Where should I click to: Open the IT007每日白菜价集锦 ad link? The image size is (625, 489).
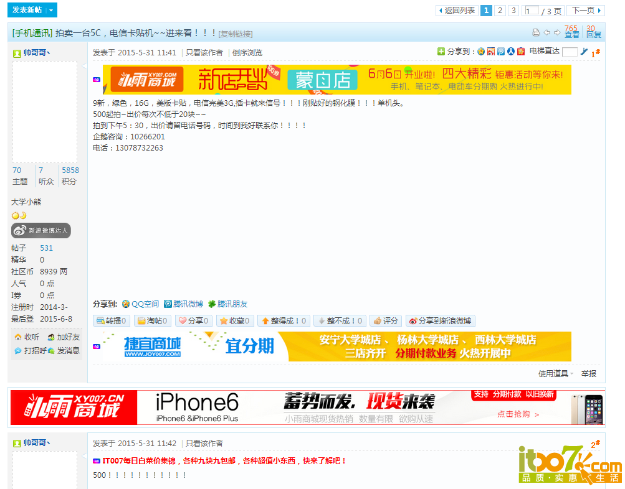click(x=224, y=461)
